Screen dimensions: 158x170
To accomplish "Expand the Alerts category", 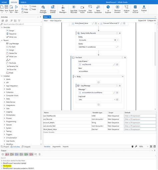I will [x=4, y=79].
